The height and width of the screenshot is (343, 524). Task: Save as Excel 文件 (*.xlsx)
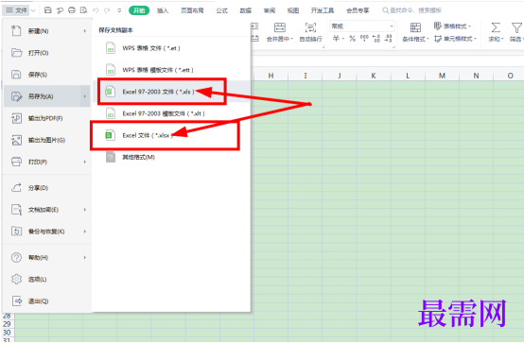point(172,135)
